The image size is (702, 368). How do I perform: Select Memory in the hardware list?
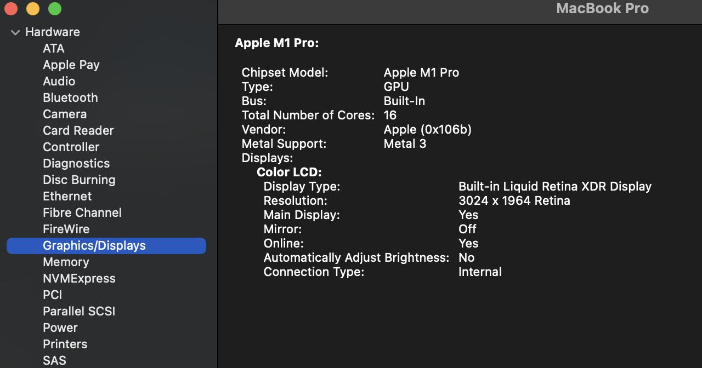coord(66,262)
